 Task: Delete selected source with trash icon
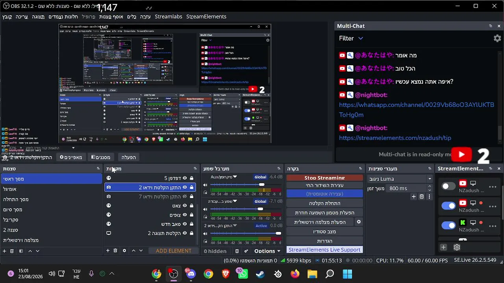(x=115, y=250)
